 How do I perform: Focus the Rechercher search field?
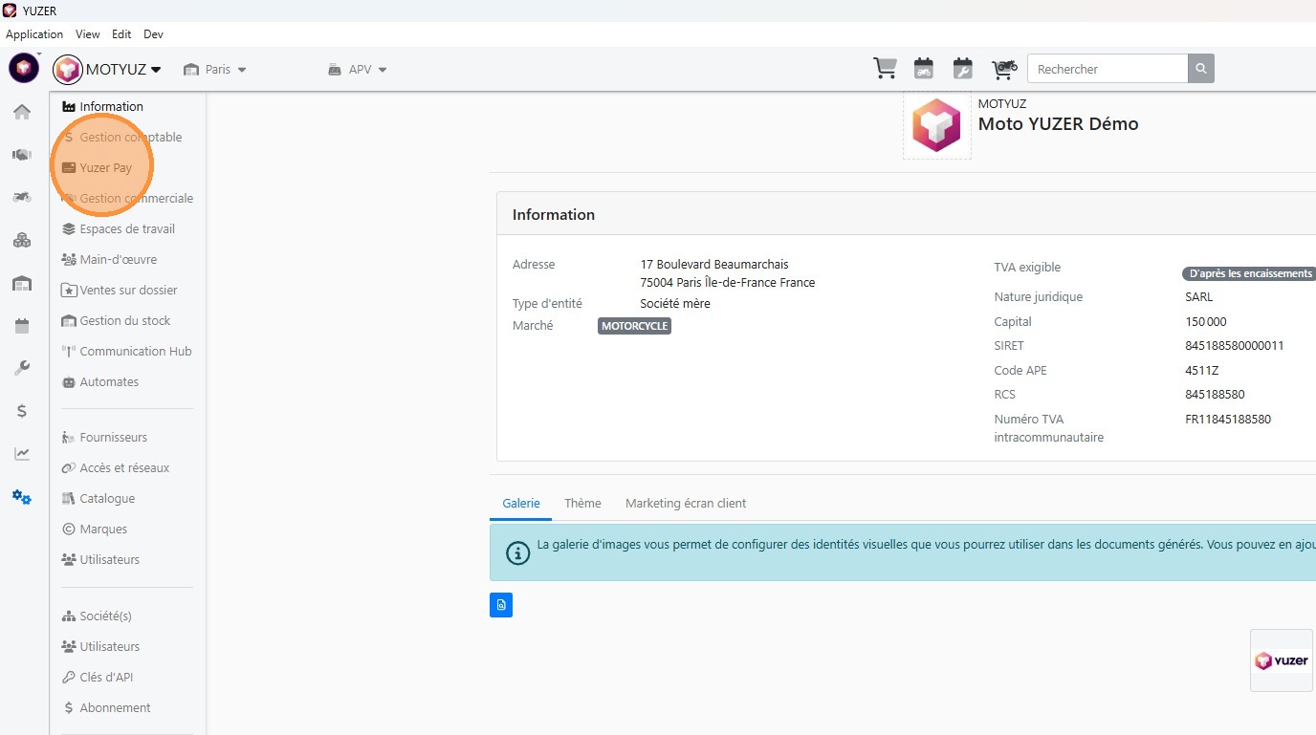pyautogui.click(x=1108, y=69)
